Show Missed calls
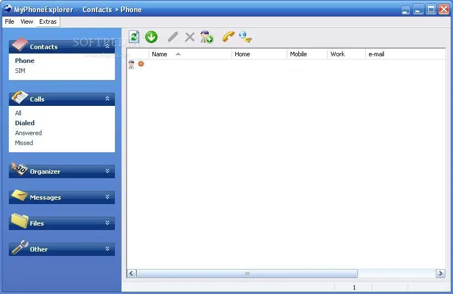The width and height of the screenshot is (453, 294). (x=24, y=143)
